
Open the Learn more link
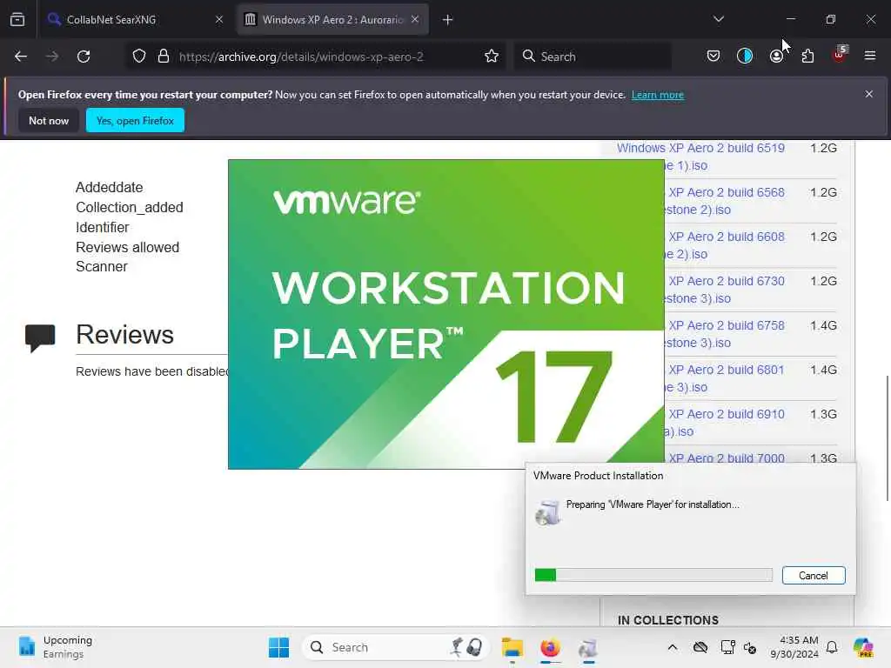click(x=658, y=95)
